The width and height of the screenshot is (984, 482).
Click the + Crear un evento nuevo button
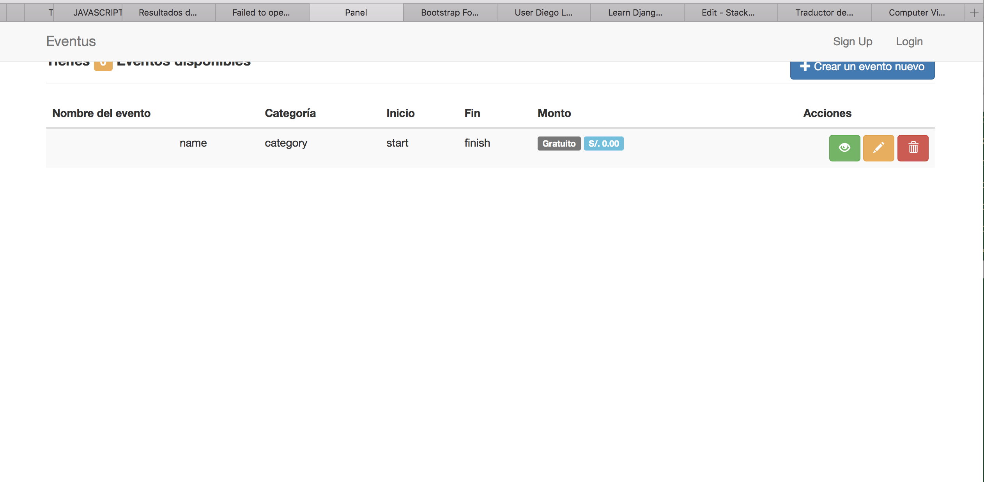[x=862, y=67]
